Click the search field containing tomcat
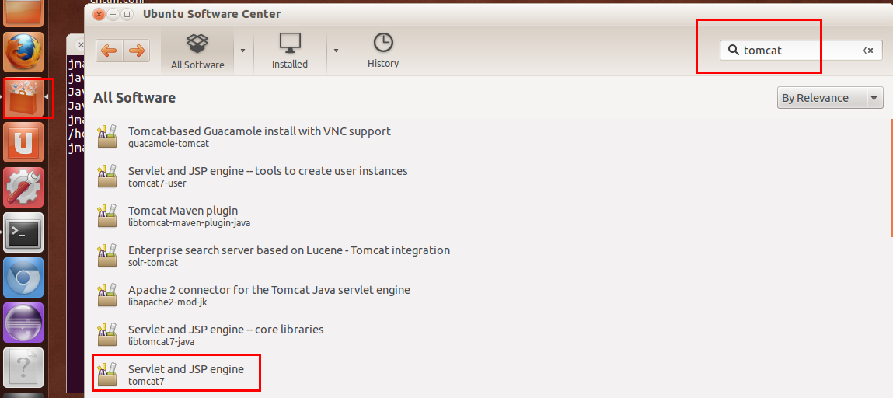The image size is (893, 398). (x=801, y=50)
